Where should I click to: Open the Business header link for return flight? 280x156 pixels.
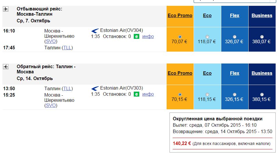262,73
